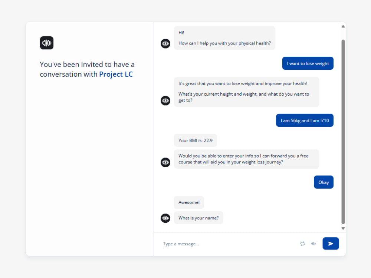Open the Project LC link
Screen dimensions: 371x278
pyautogui.click(x=116, y=74)
